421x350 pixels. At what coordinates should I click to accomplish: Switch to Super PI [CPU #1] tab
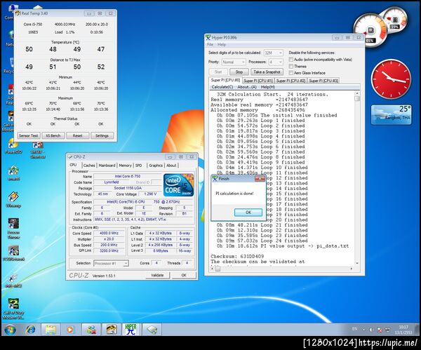tap(258, 81)
